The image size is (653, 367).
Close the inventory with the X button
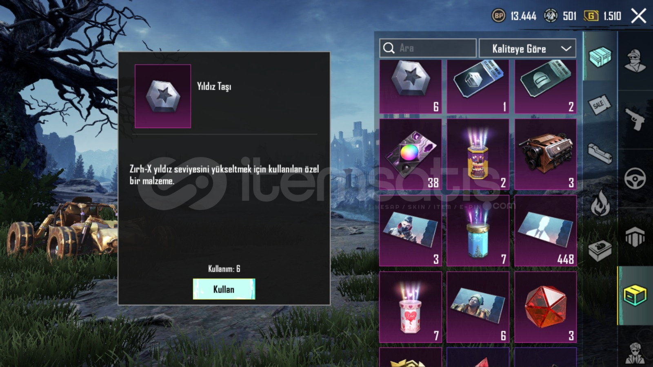[x=639, y=16]
